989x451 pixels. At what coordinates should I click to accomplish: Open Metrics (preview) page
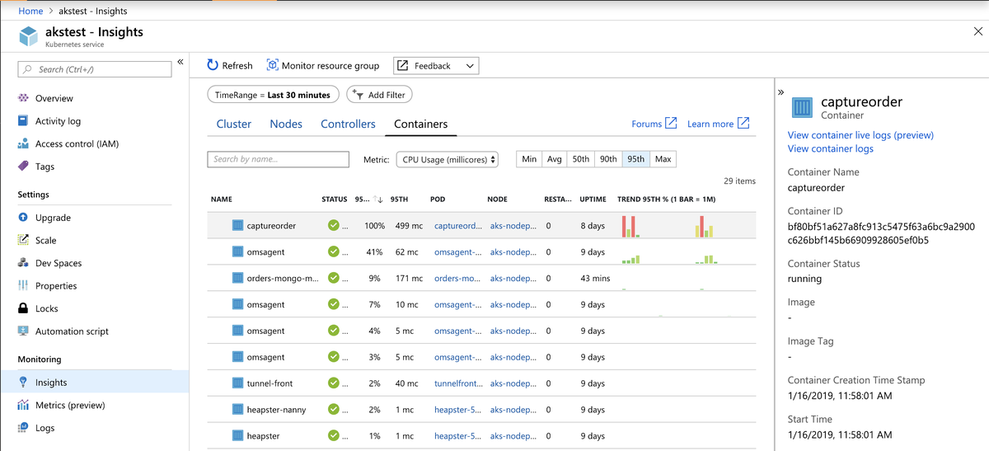(71, 406)
